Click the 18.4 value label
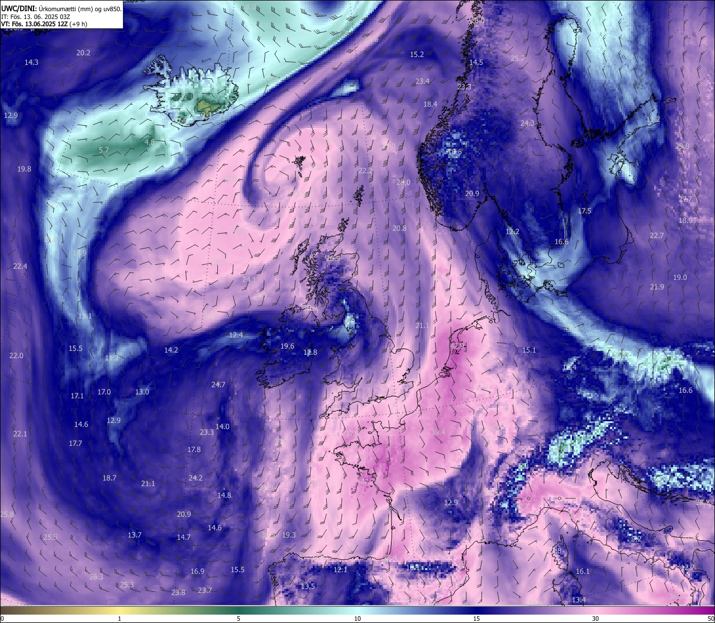Image resolution: width=715 pixels, height=623 pixels. coord(430,104)
